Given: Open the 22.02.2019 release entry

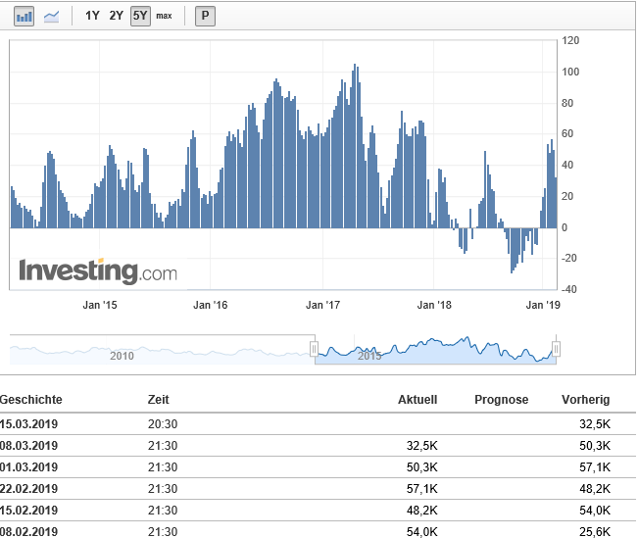Looking at the screenshot, I should click(x=29, y=488).
